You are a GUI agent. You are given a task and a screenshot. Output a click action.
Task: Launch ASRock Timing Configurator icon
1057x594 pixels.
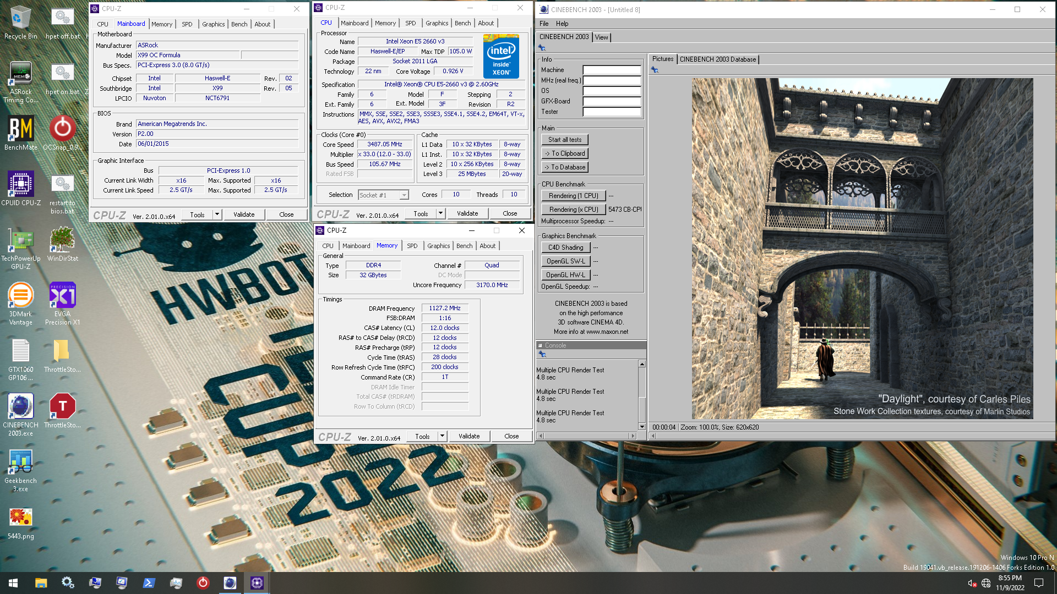(x=20, y=81)
